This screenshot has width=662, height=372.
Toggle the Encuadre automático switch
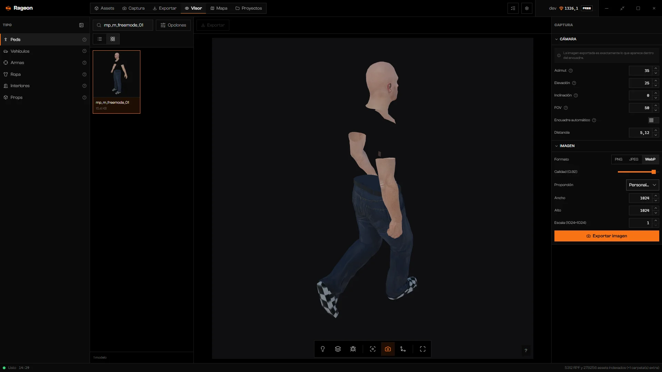(653, 120)
